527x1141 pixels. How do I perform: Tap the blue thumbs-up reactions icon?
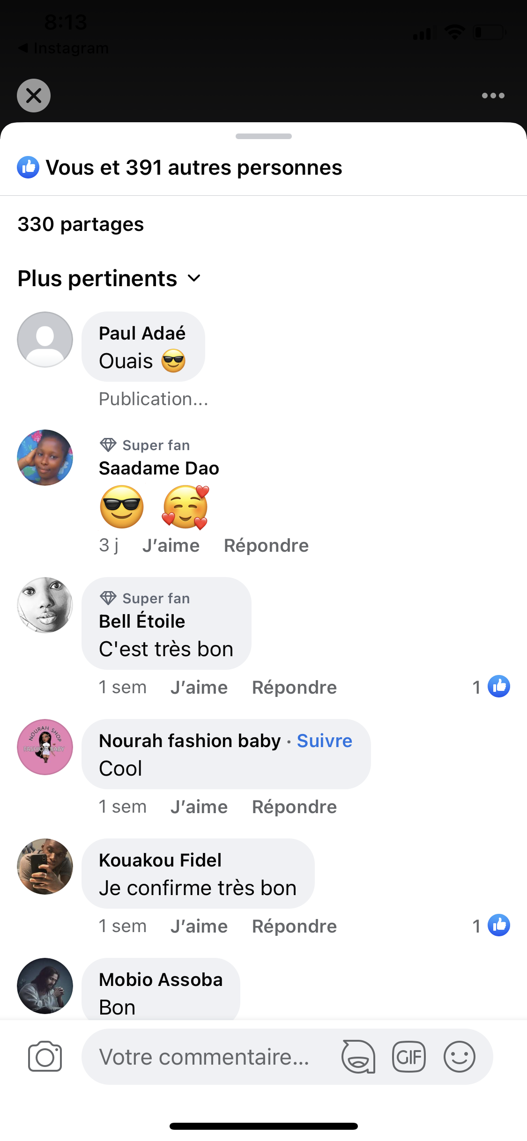pos(28,168)
